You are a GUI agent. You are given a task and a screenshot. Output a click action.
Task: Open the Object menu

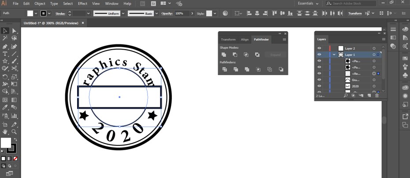click(x=40, y=4)
